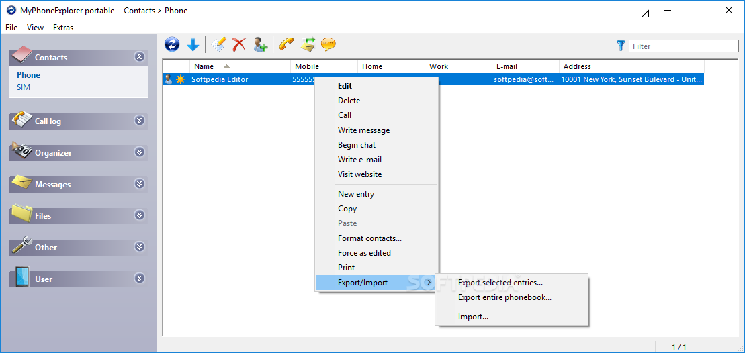
Task: Sort by the Home column header
Action: coord(391,66)
